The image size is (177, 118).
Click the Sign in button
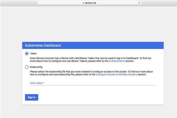click(x=32, y=97)
